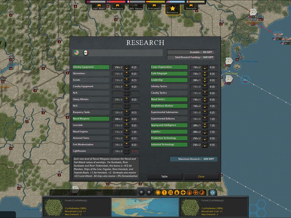Click the minimap thumbnail

click(x=145, y=207)
